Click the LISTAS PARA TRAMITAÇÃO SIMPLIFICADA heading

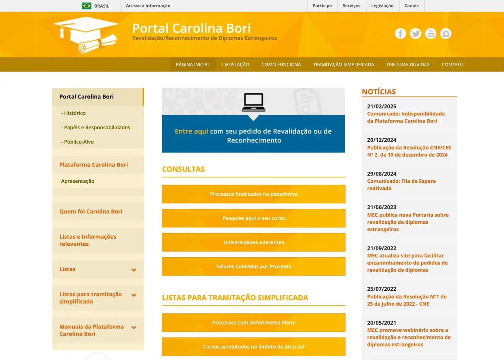pos(235,298)
